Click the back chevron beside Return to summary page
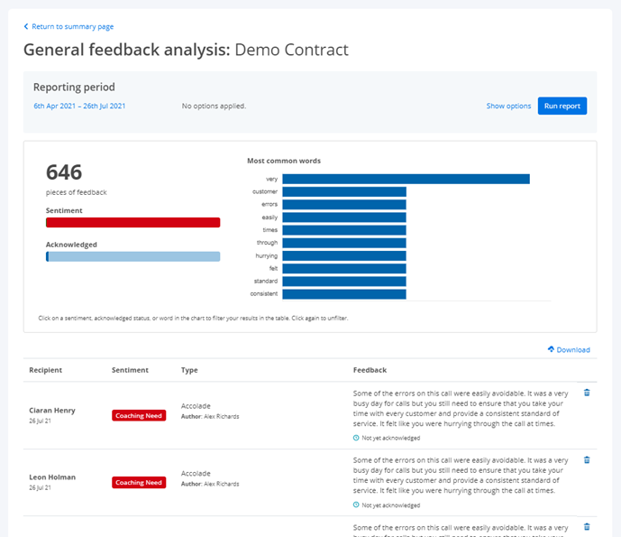 pos(26,26)
